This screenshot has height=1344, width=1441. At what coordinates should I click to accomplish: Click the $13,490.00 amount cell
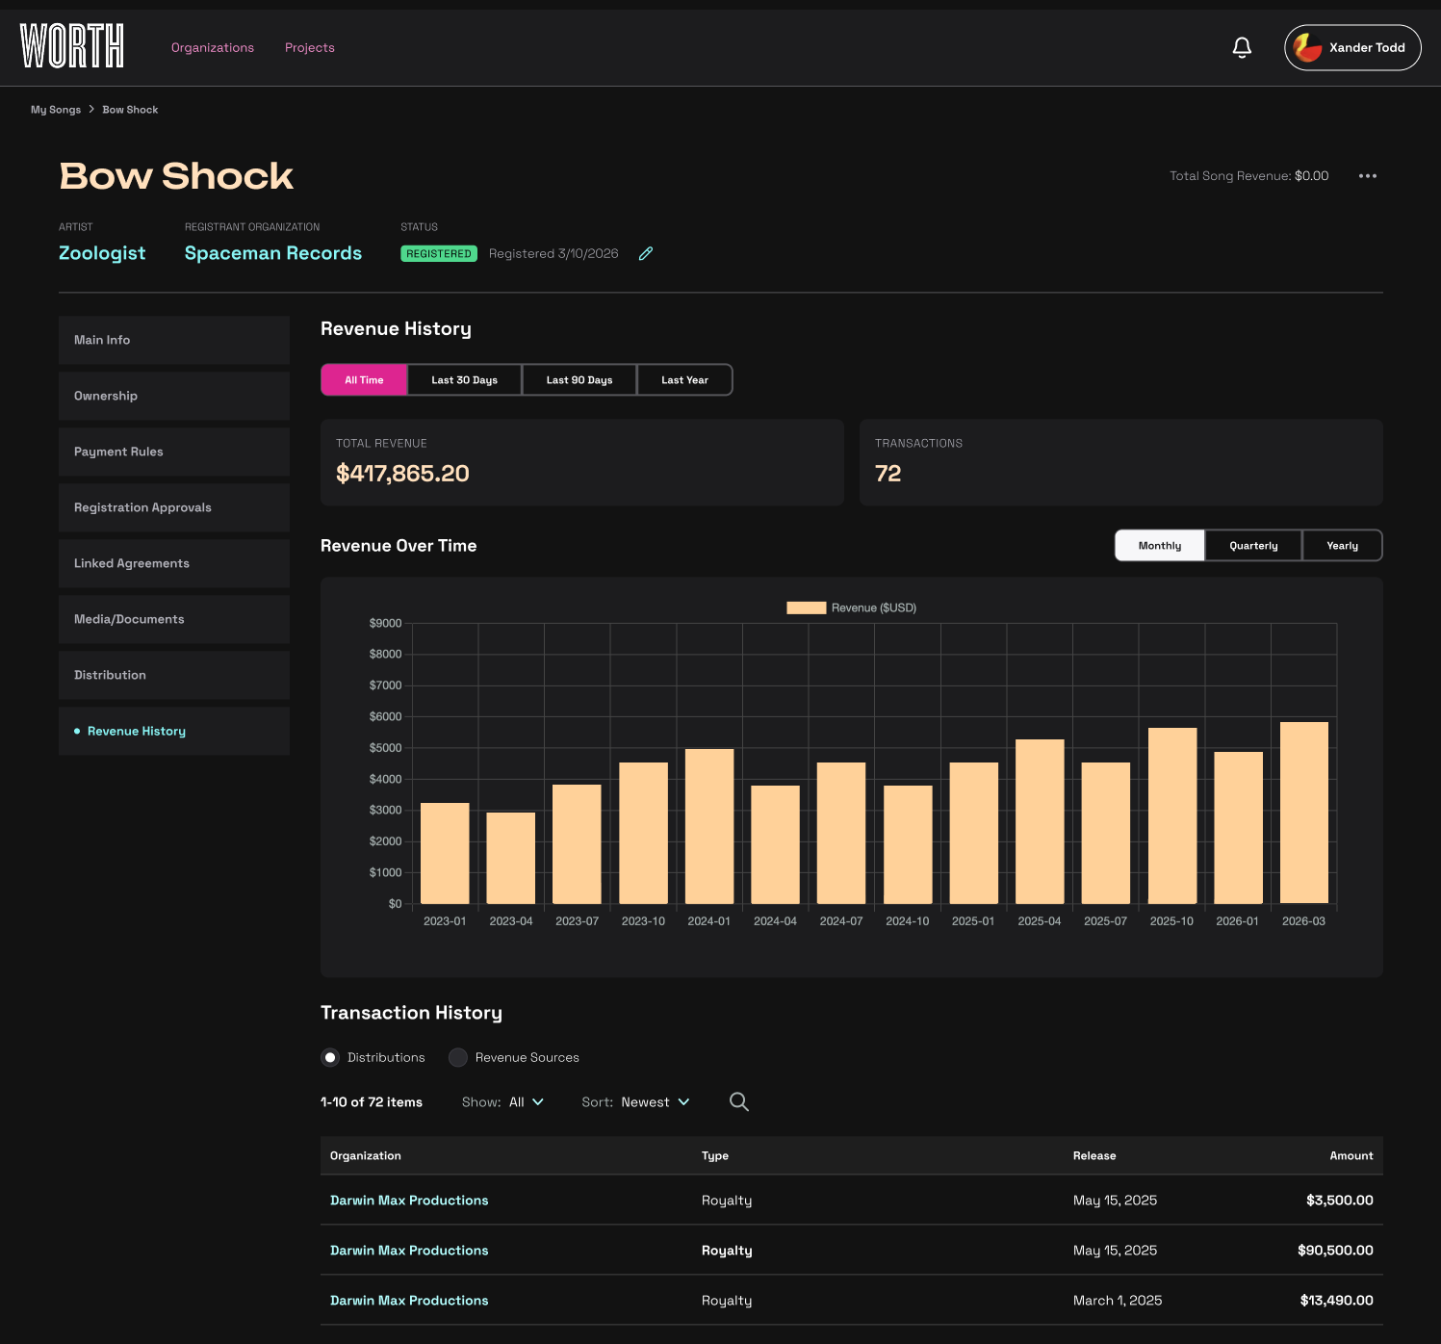click(1336, 1300)
